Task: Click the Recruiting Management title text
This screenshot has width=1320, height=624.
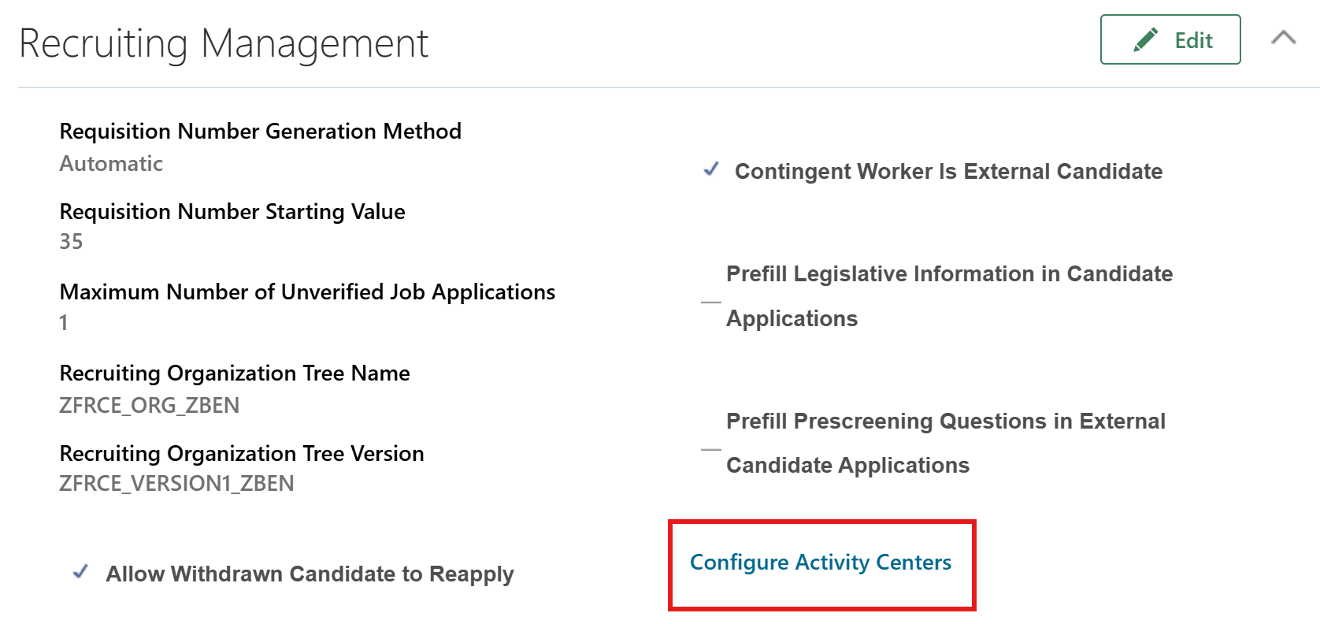Action: point(223,43)
